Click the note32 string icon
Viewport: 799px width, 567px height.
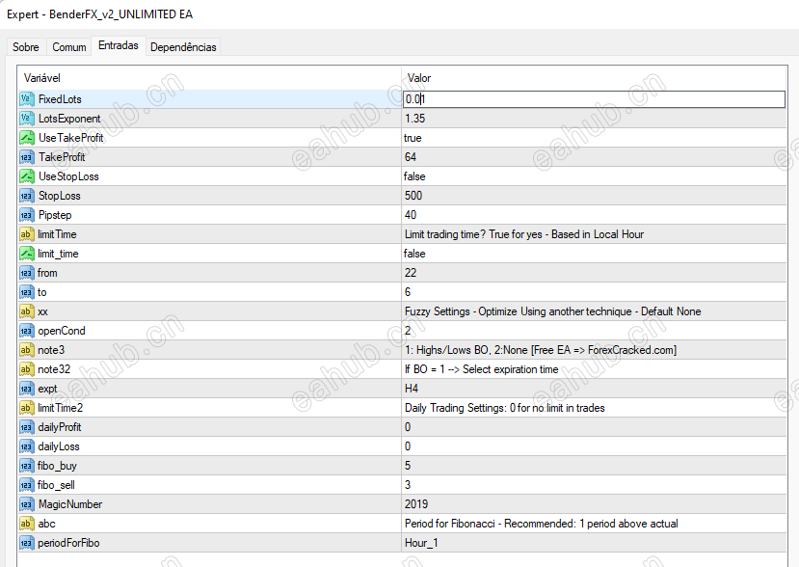[26, 369]
